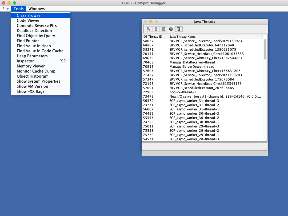Select the ManagerServerDetect-thread row
This screenshot has width=288, height=216.
[x=203, y=66]
